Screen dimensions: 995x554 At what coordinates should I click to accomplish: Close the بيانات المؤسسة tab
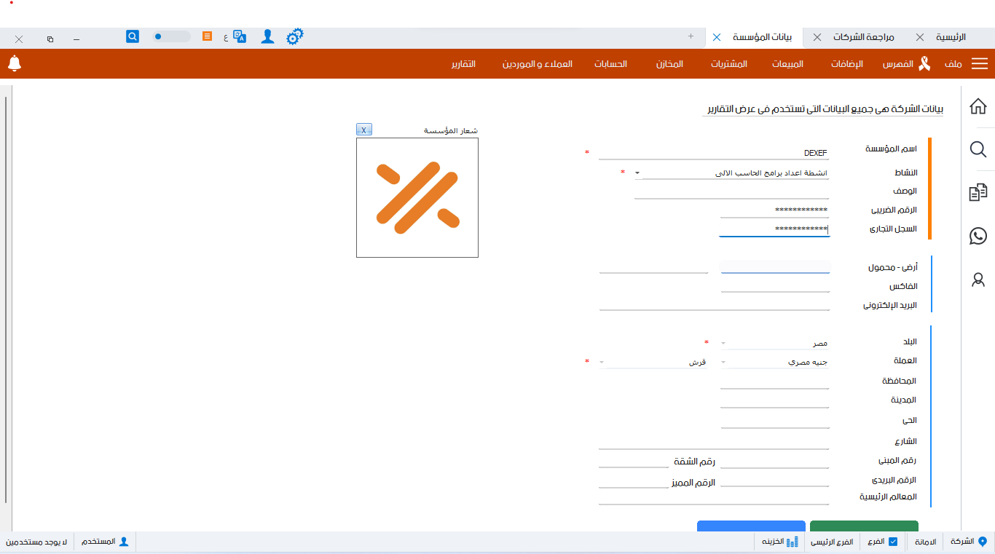[717, 37]
